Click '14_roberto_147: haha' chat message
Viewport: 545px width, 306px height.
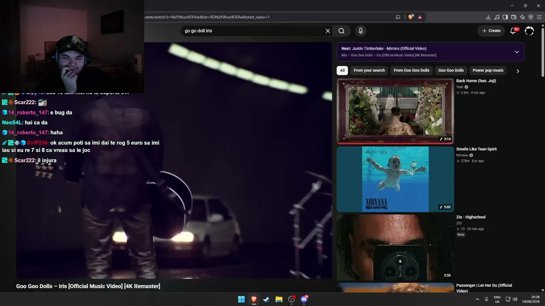pos(32,133)
